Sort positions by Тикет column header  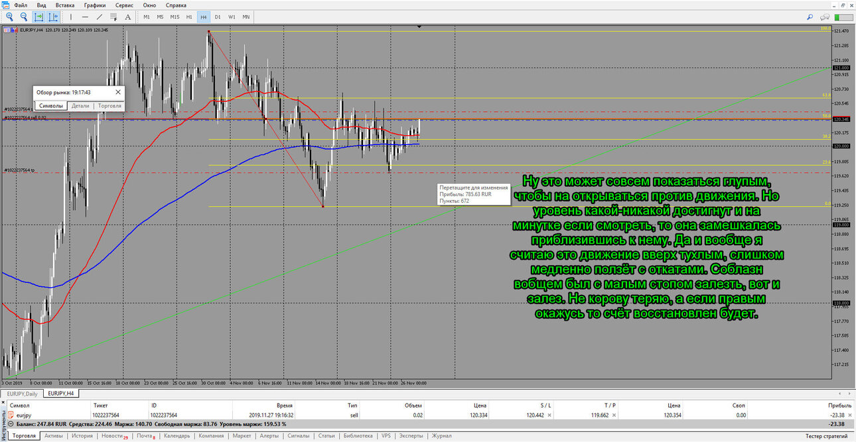(x=100, y=405)
